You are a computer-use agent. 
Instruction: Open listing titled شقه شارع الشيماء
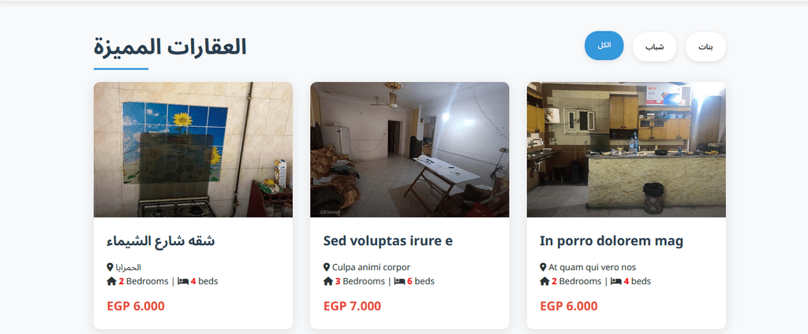pos(160,240)
